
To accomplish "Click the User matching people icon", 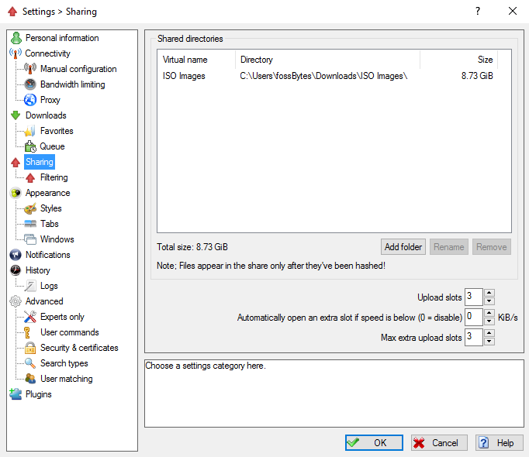I will (30, 379).
